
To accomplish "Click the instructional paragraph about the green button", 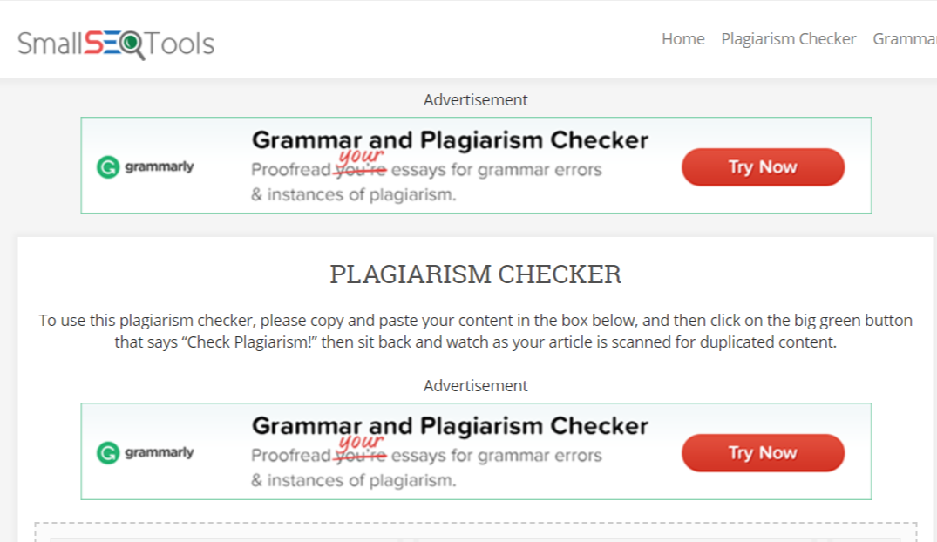I will 476,331.
